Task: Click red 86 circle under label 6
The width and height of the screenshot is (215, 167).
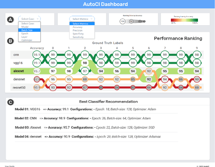Action: [149, 88]
